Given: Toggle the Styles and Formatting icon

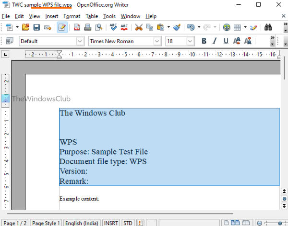Looking at the screenshot, I should click(x=10, y=41).
